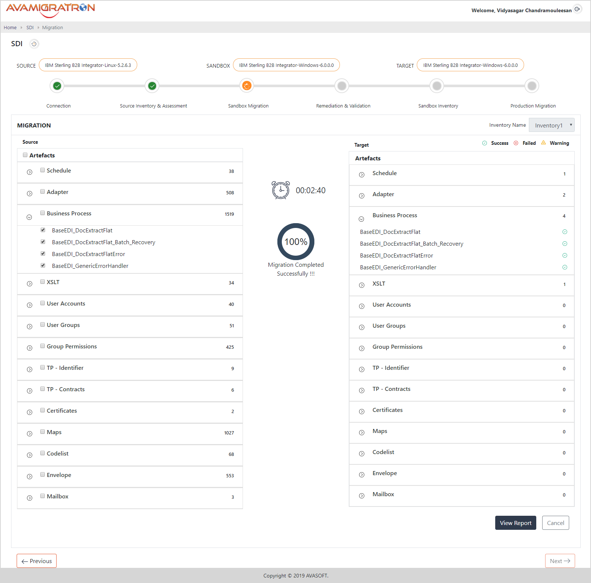Expand the target Schedule row
Screen dimensions: 591x583
pyautogui.click(x=362, y=175)
